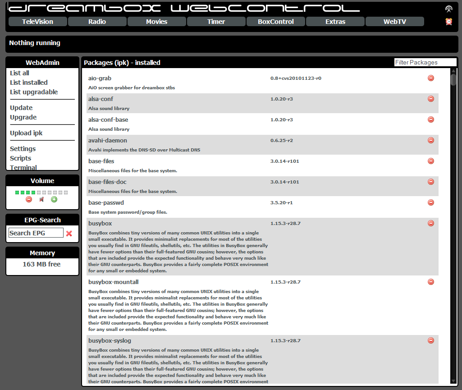Open the BoxControl tab
462x390 pixels.
click(276, 22)
